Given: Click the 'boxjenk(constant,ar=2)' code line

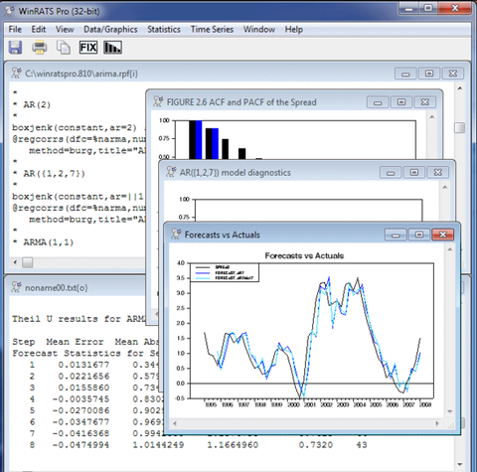Looking at the screenshot, I should pyautogui.click(x=75, y=128).
